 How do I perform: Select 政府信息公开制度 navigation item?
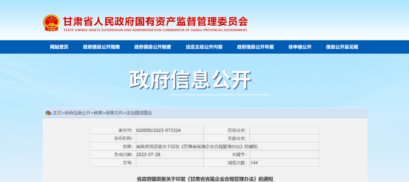(153, 47)
